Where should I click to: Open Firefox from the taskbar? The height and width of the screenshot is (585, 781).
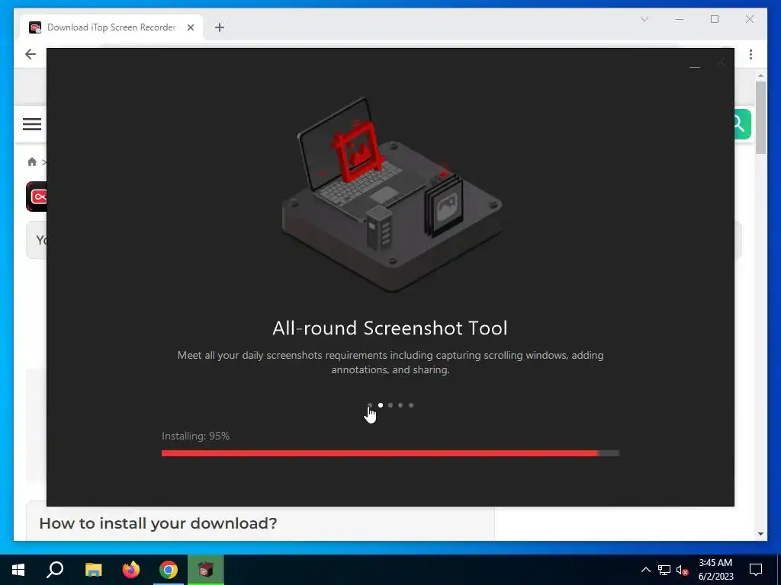click(131, 570)
